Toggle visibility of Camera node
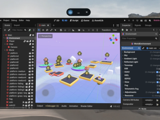 tap(33, 47)
